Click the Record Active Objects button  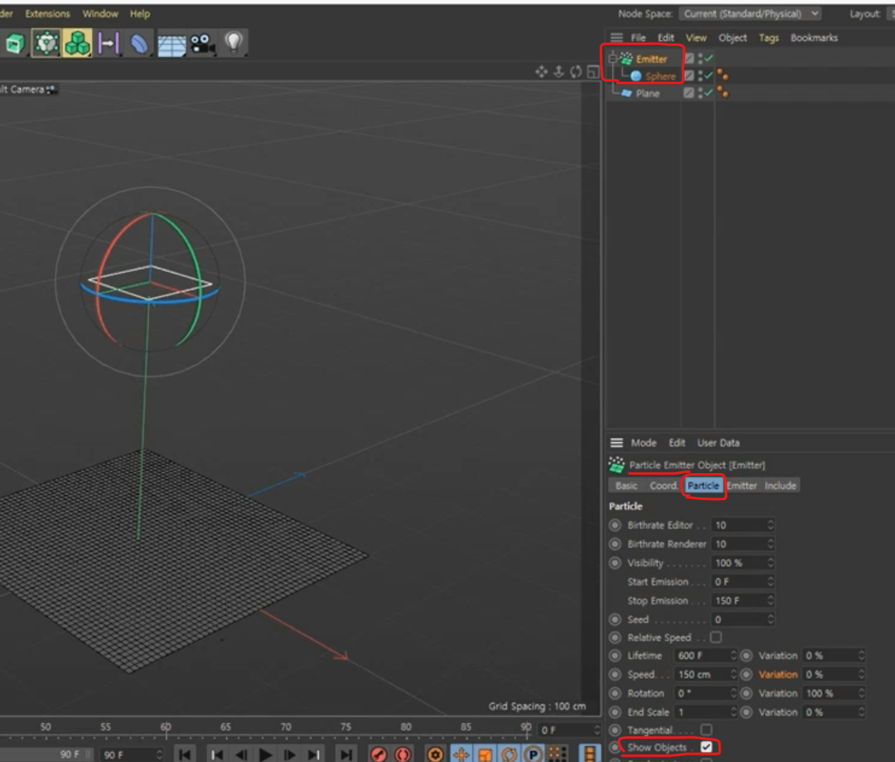(378, 754)
